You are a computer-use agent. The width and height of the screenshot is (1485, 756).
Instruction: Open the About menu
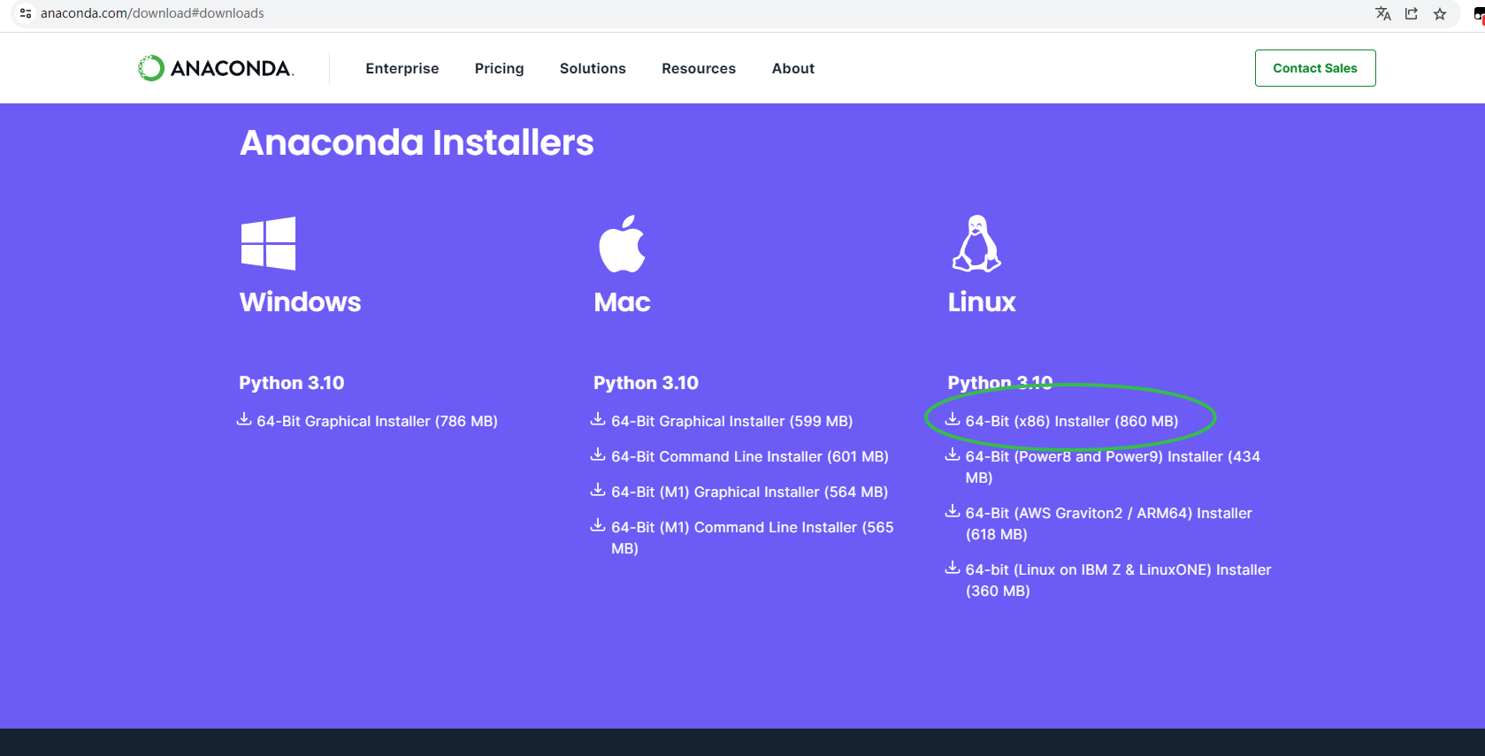pyautogui.click(x=793, y=68)
